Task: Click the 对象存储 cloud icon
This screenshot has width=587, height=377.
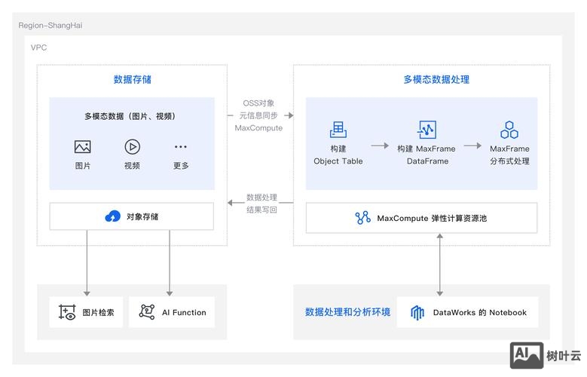Action: click(x=113, y=216)
